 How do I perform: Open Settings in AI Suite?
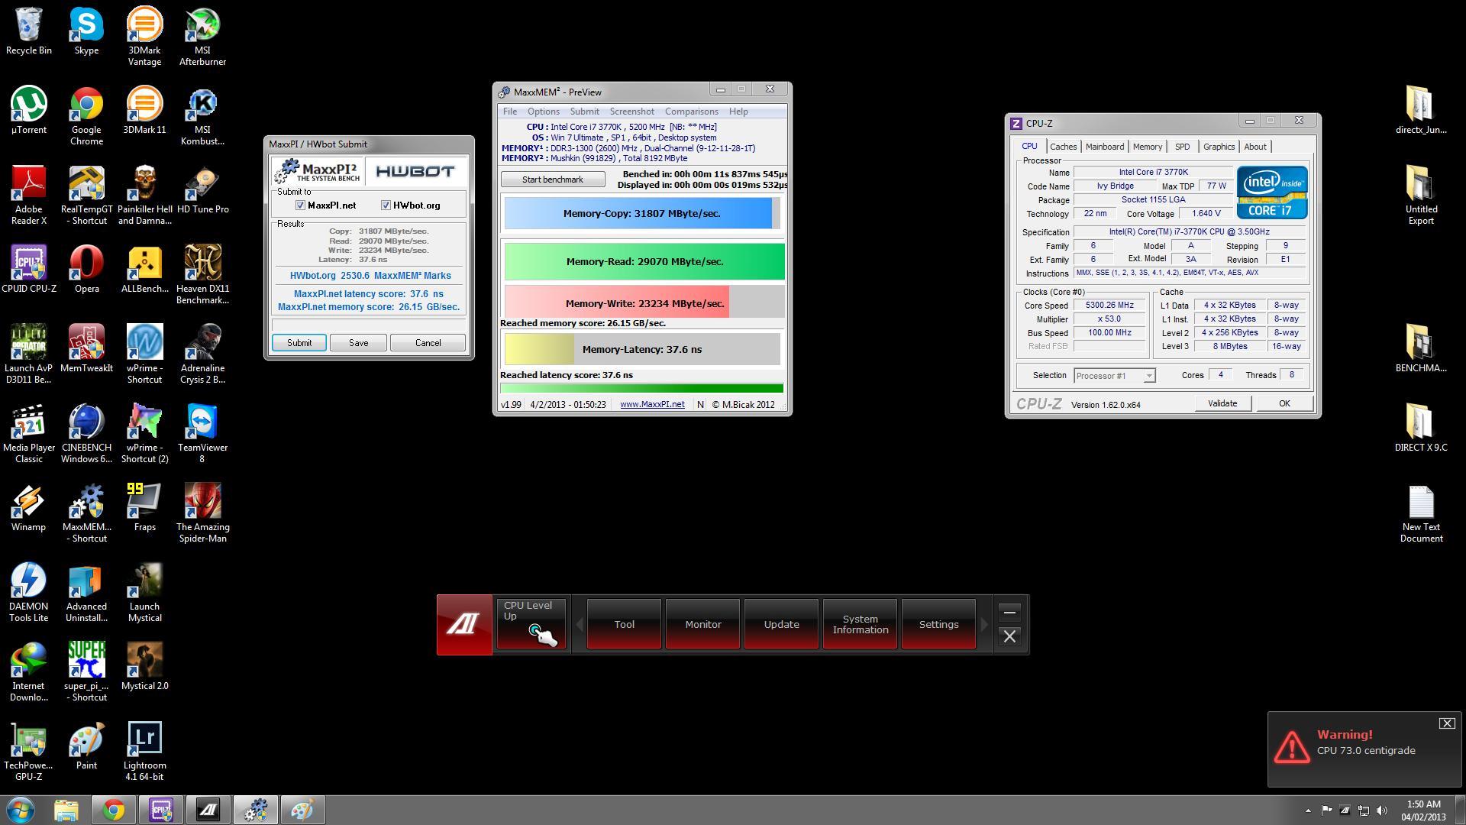938,625
